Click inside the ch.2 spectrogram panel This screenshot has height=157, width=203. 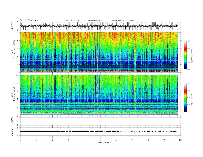pos(99,95)
